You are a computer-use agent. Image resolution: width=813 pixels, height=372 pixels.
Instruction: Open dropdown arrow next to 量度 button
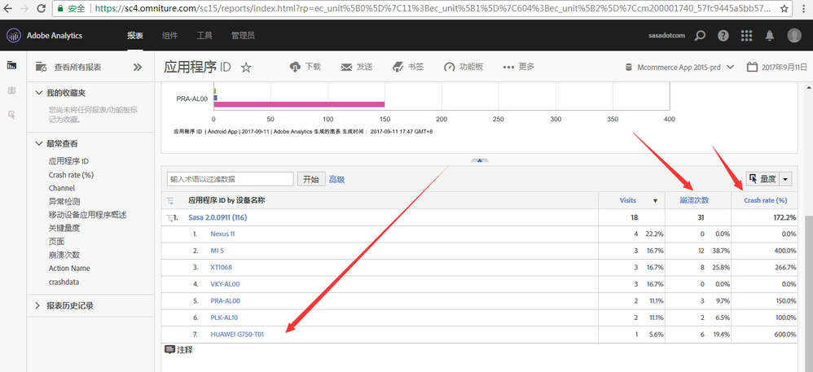[x=785, y=179]
